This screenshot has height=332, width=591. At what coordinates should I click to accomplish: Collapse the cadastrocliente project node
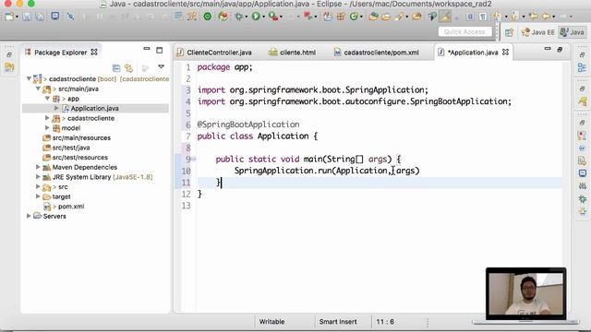tap(29, 78)
